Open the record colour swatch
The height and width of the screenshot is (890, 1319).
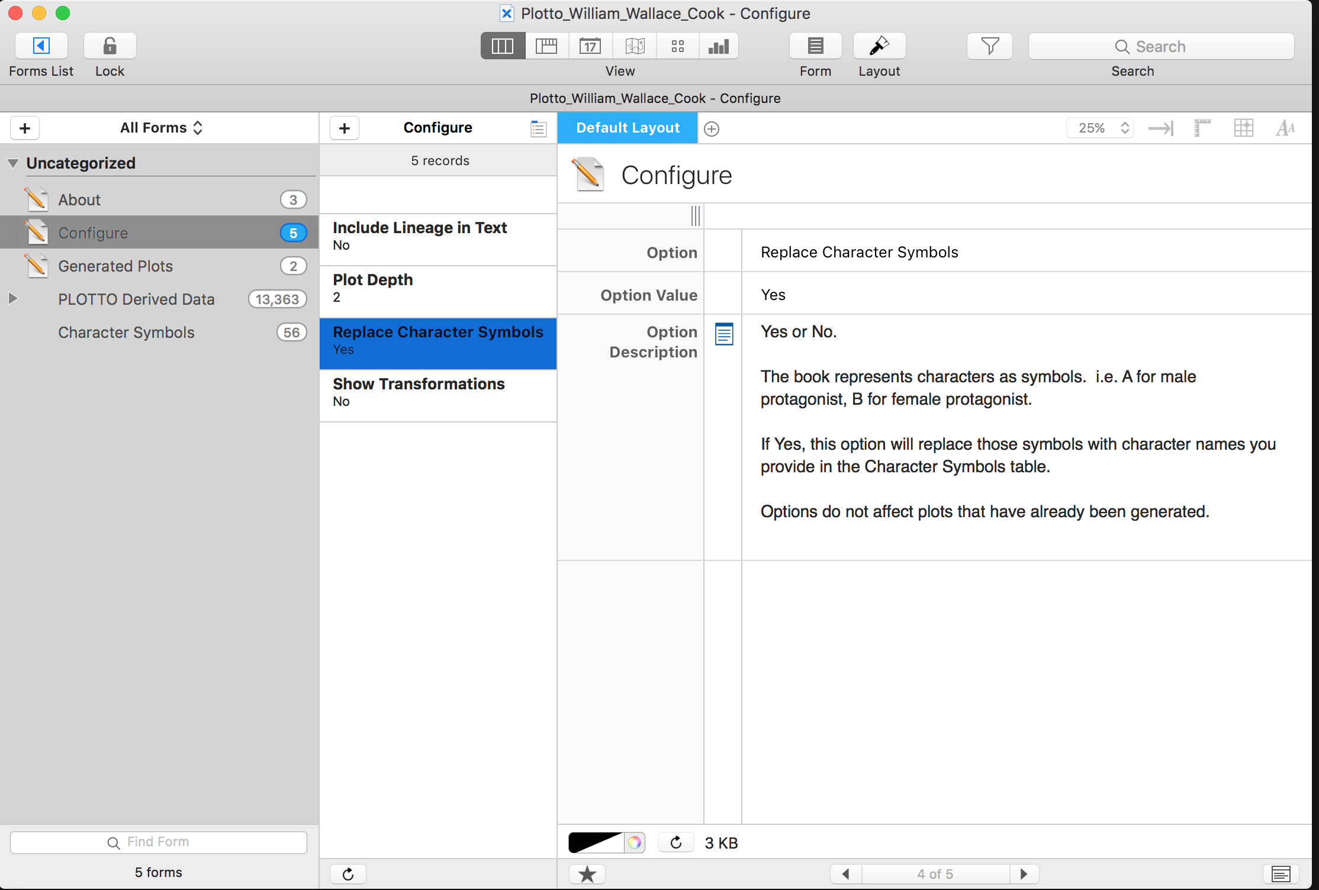click(x=596, y=843)
